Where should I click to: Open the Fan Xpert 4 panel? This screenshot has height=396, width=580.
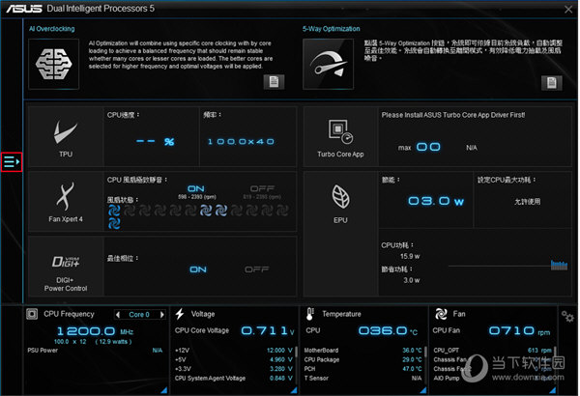coord(66,202)
